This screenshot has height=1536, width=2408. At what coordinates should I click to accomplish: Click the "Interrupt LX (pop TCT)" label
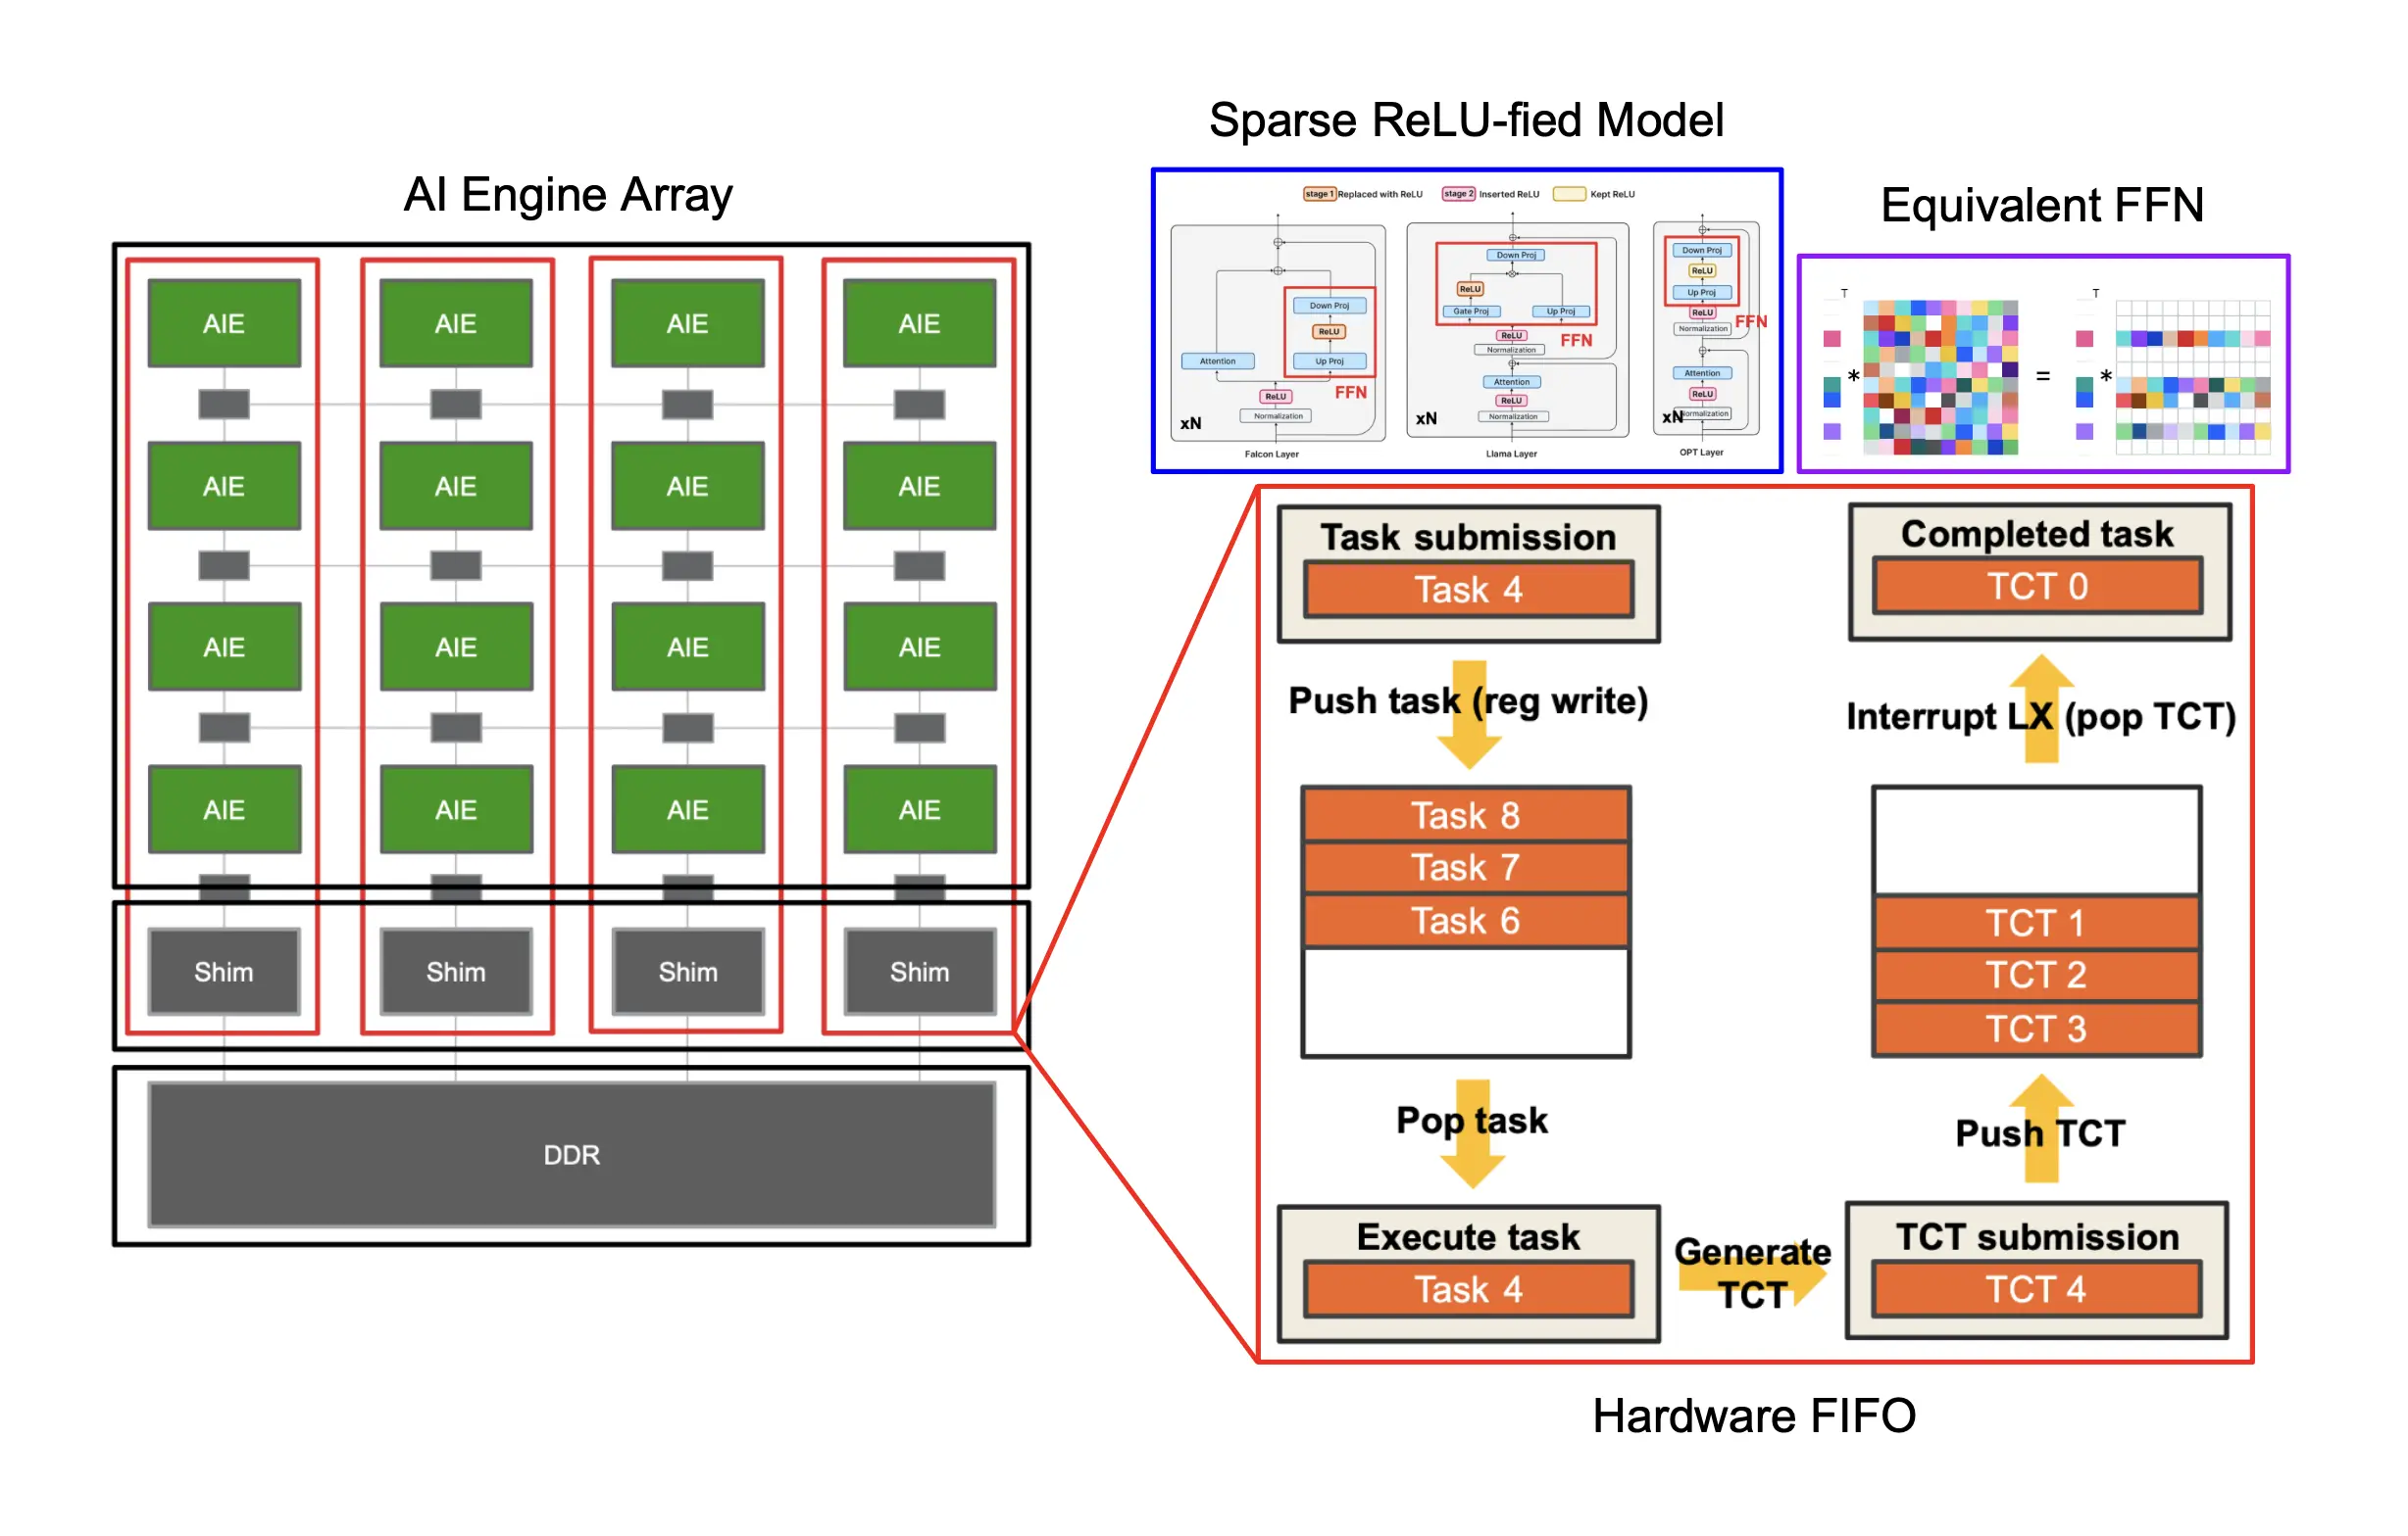(x=2040, y=716)
